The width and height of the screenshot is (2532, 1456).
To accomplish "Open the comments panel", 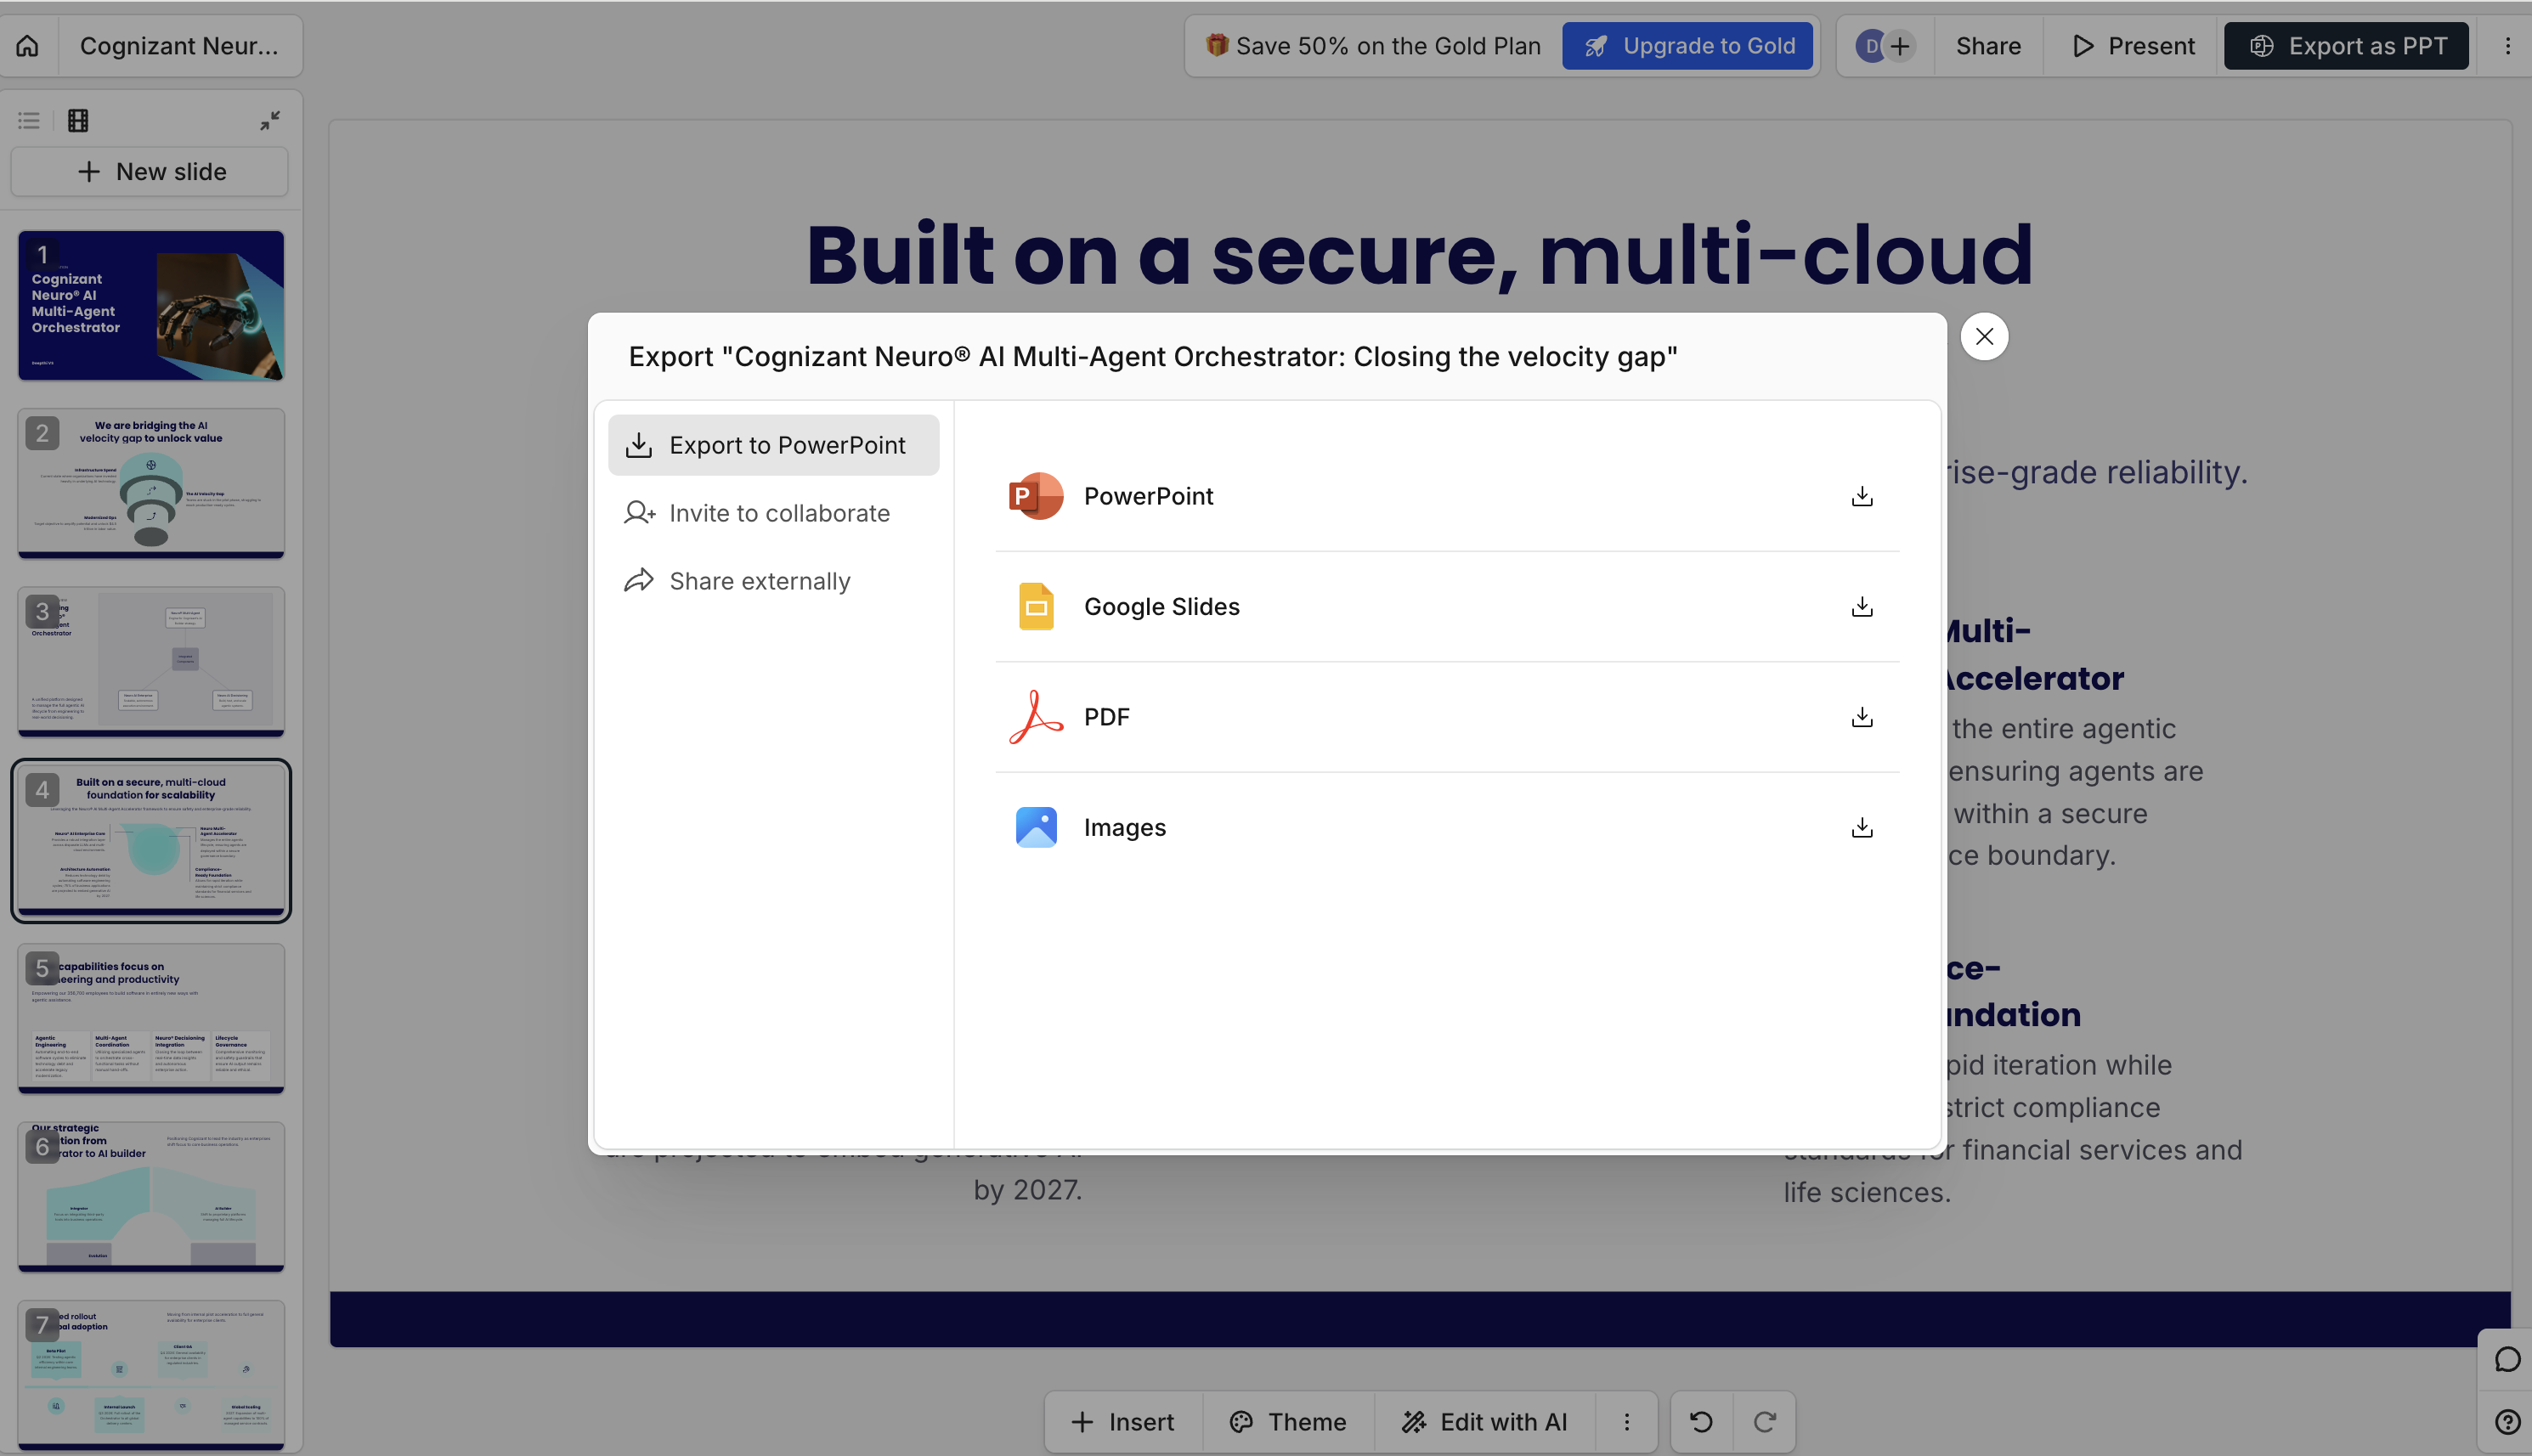I will click(x=2508, y=1359).
